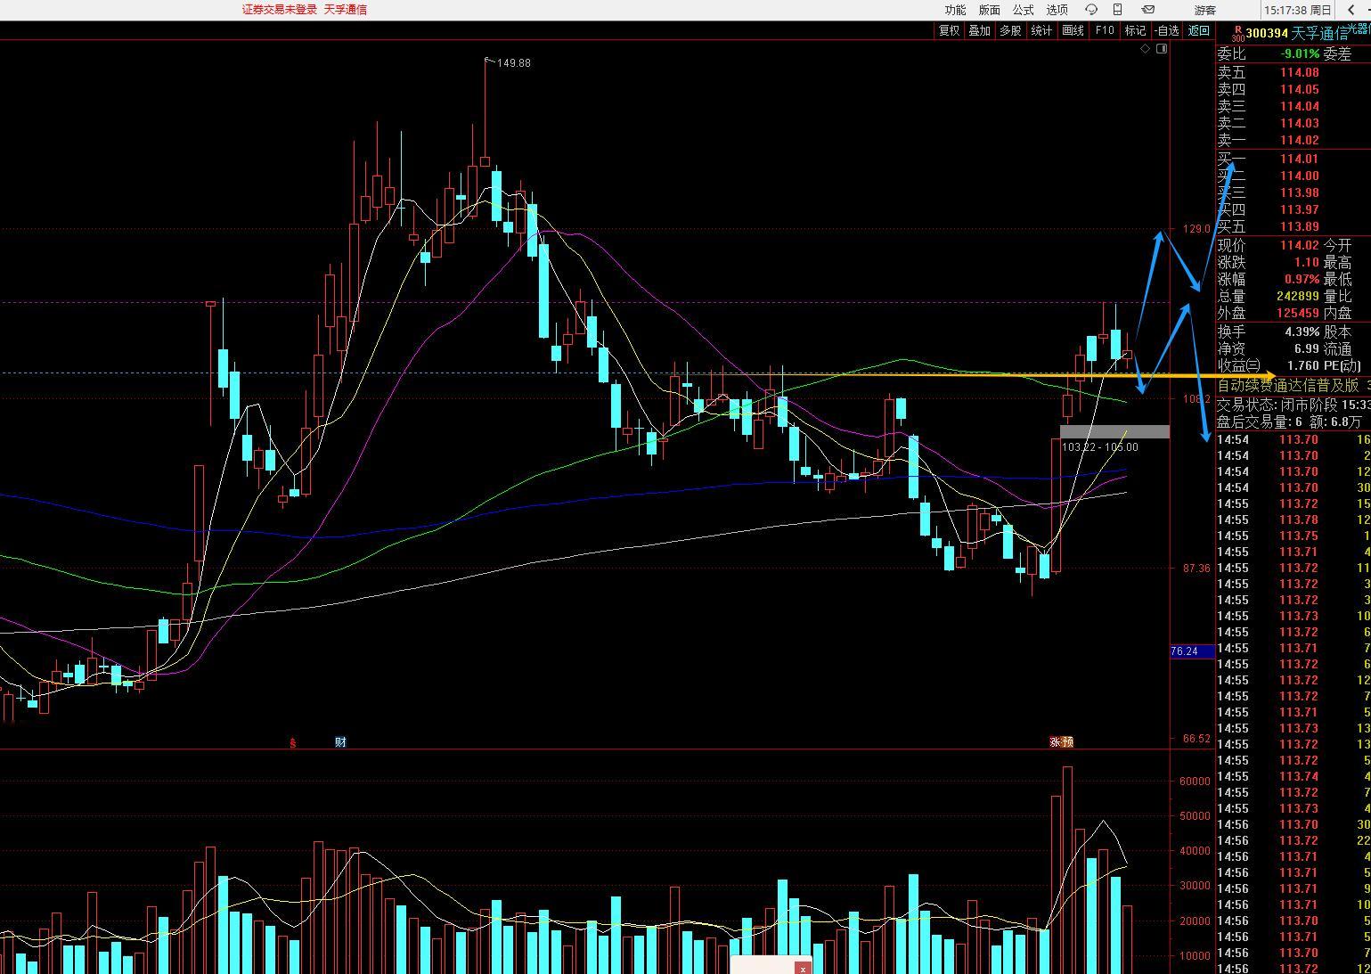The image size is (1371, 974).
Task: Open F10 company information
Action: click(x=1104, y=30)
